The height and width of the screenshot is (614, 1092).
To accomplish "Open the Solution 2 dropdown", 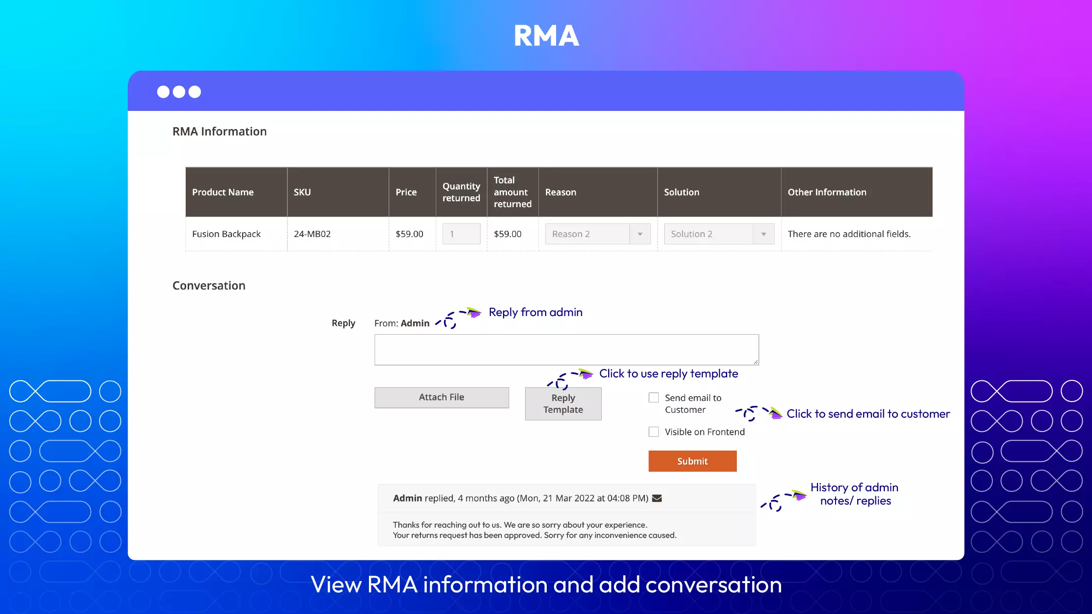I will coord(719,234).
